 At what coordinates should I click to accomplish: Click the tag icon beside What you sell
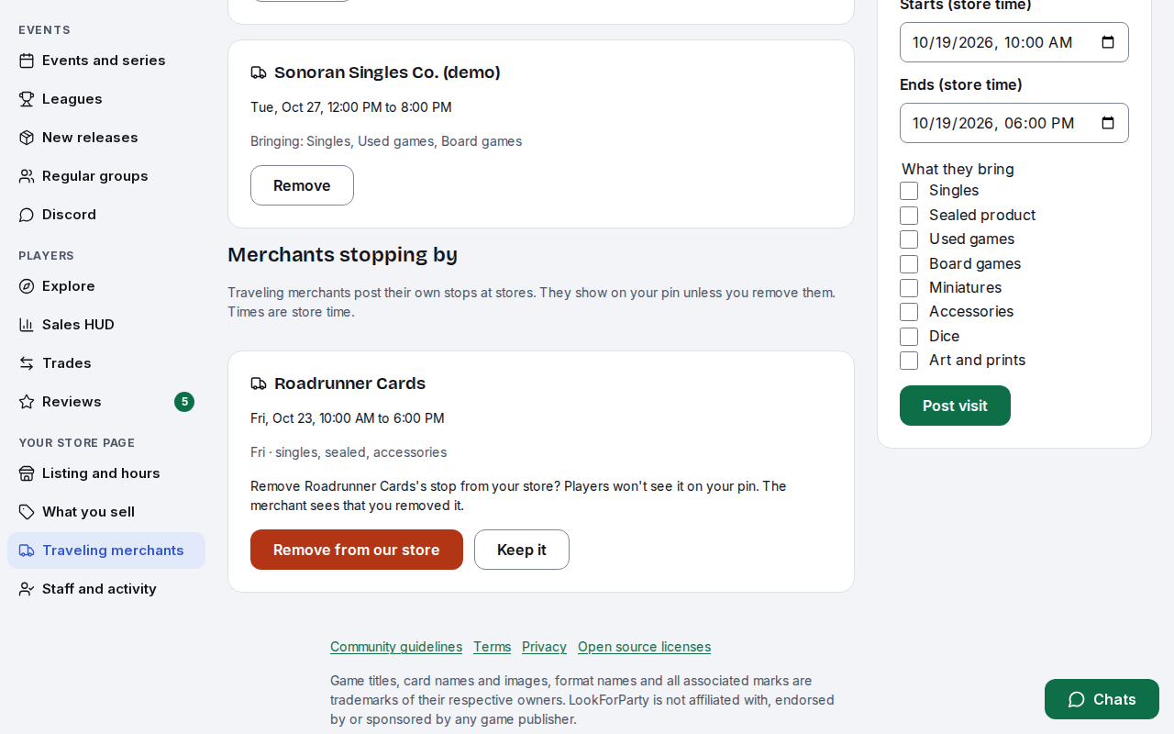[27, 512]
